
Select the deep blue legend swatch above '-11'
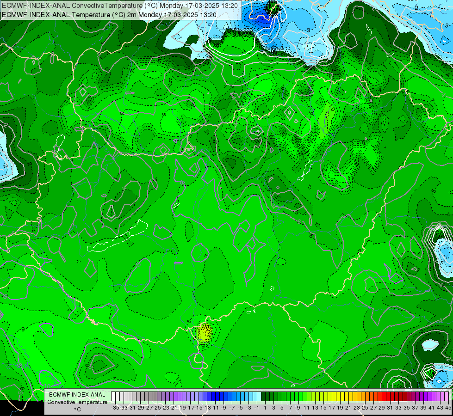[x=213, y=396]
